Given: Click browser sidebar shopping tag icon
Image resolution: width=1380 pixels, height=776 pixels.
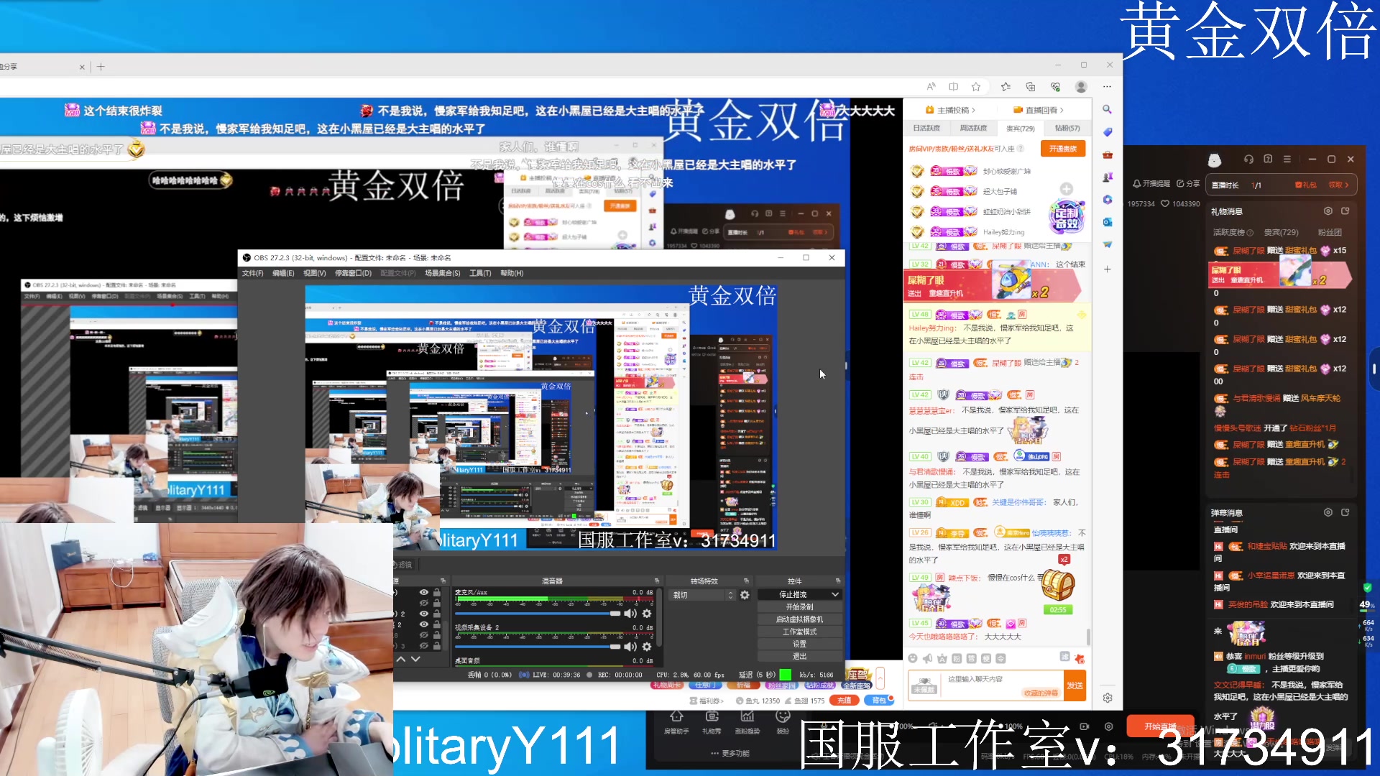Looking at the screenshot, I should pos(1107,131).
